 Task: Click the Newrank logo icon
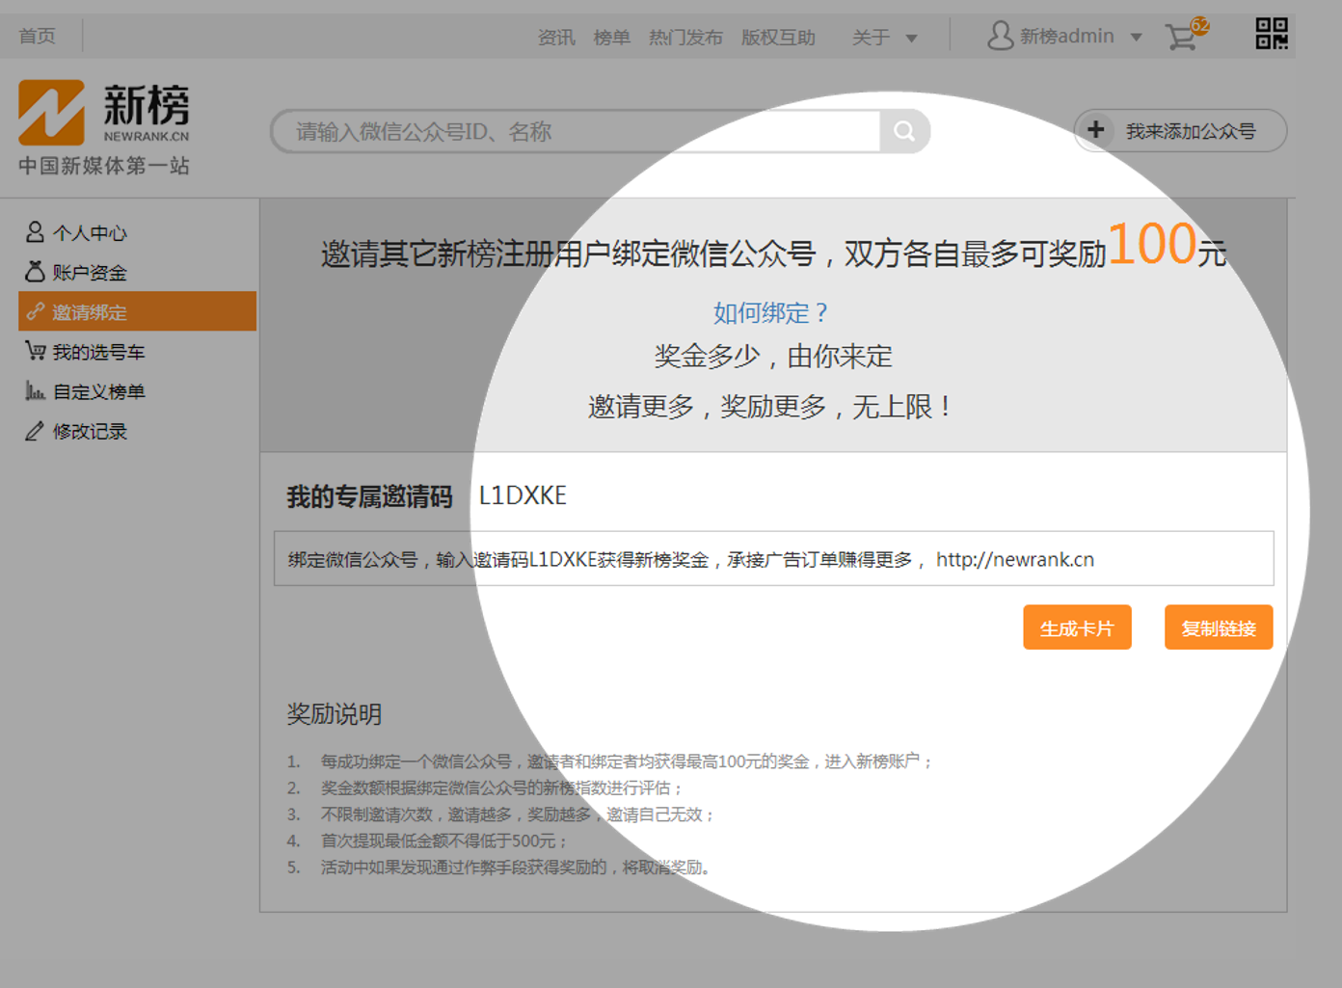click(51, 113)
